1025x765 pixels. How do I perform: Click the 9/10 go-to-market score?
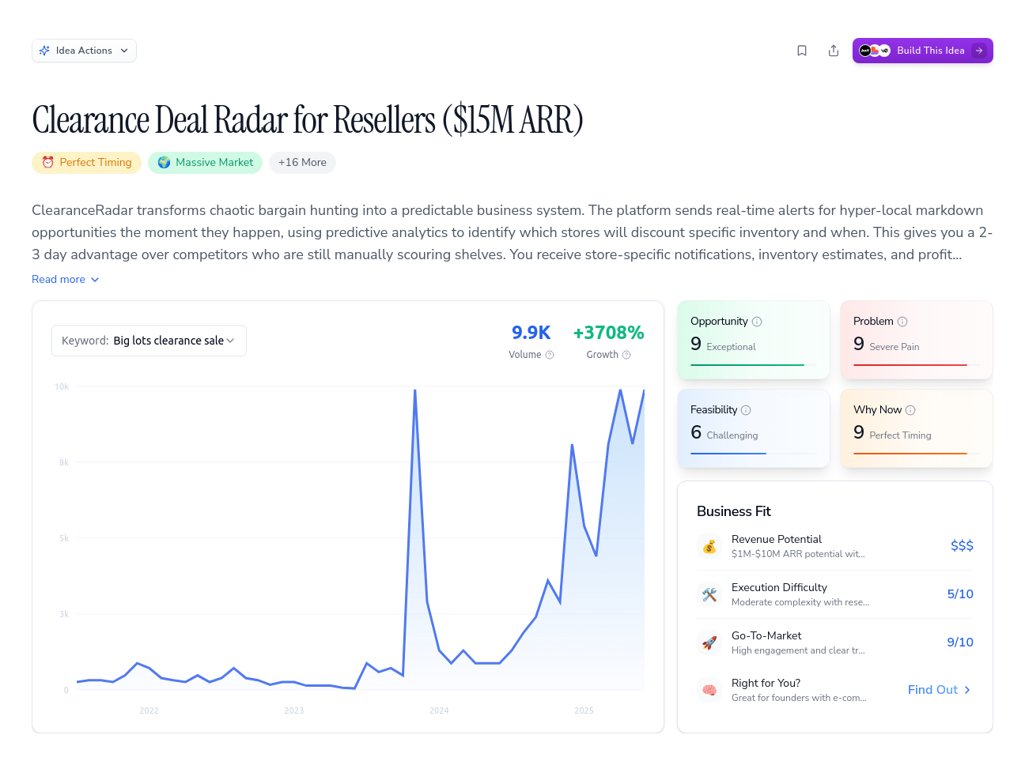pos(960,643)
